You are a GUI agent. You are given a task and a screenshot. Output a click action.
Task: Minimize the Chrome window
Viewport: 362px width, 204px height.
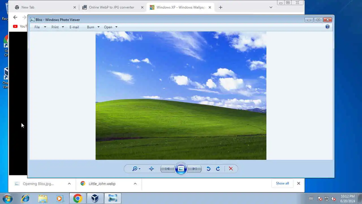[281, 3]
